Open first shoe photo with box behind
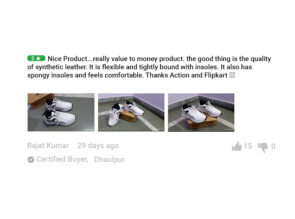295x219 pixels. click(61, 112)
